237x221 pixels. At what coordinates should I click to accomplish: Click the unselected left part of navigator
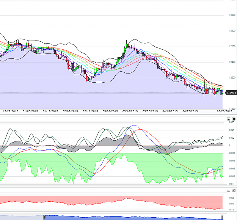tap(22, 217)
